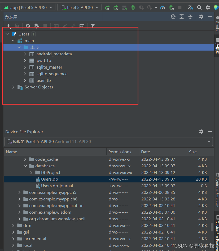
Task: Apply changes and restart activity
Action: click(x=116, y=7)
